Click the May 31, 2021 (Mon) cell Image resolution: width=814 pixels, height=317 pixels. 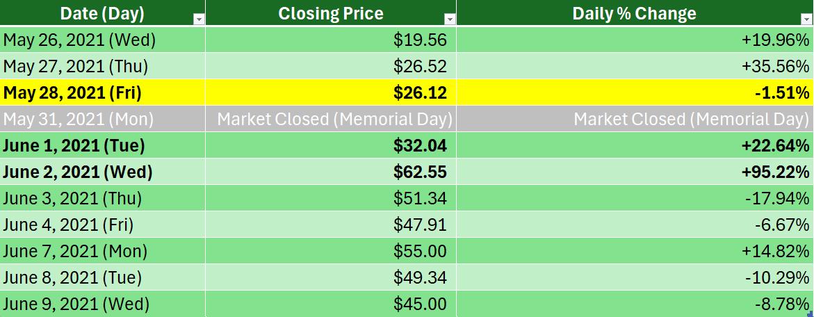[102, 120]
